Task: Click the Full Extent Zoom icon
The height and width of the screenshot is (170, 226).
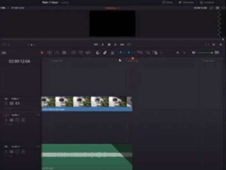Action: tap(140, 53)
